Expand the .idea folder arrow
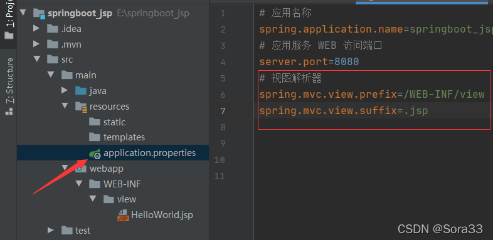 [36, 29]
